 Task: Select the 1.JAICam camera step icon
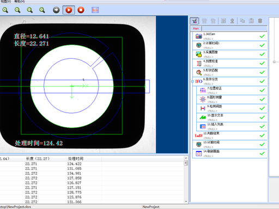point(199,36)
